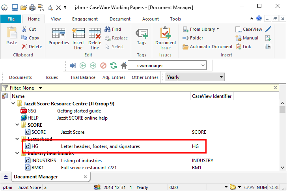
Task: Click the blue pen icon beside CaseView
Action: click(x=268, y=29)
